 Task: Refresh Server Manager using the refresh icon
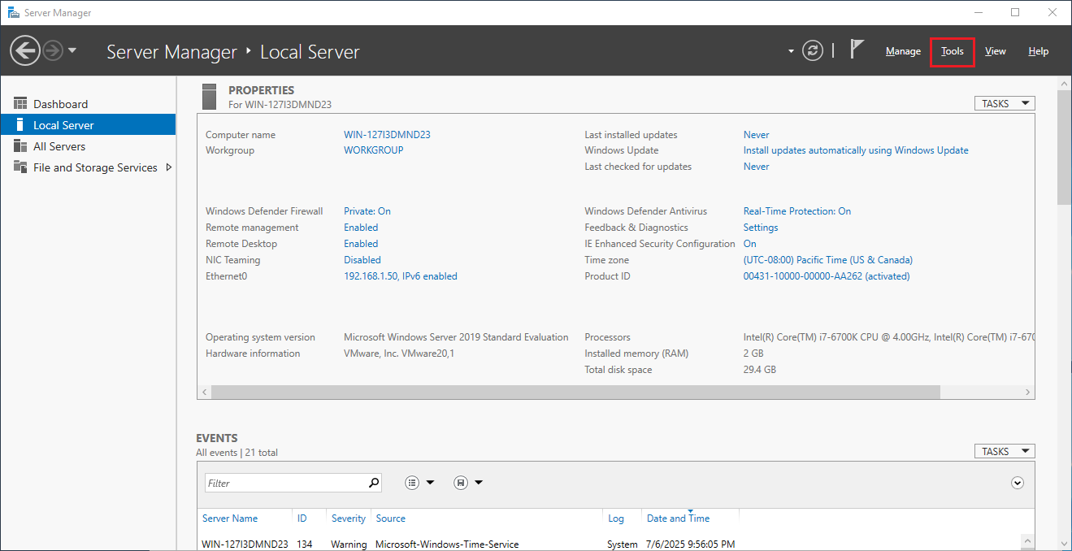[812, 50]
